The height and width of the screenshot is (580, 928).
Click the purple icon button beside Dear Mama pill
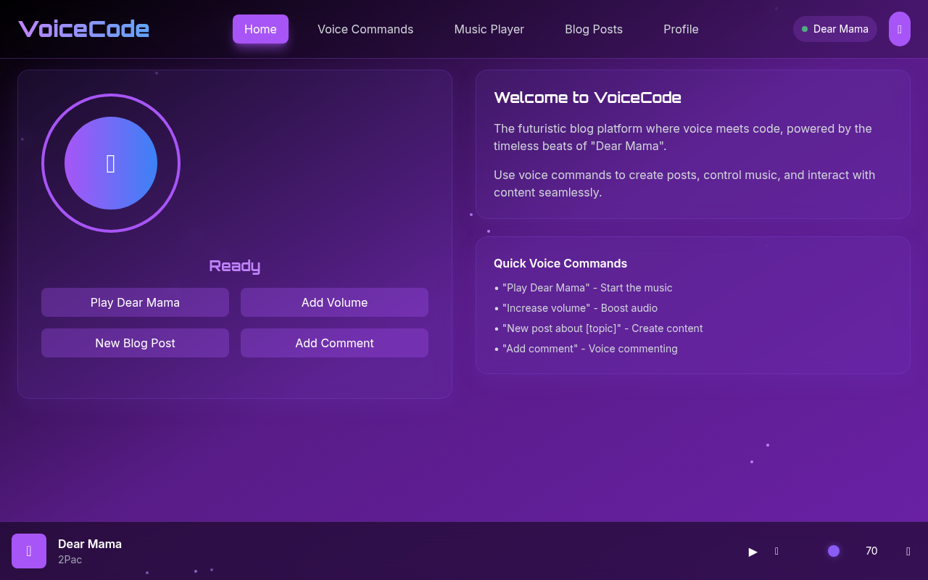click(899, 29)
